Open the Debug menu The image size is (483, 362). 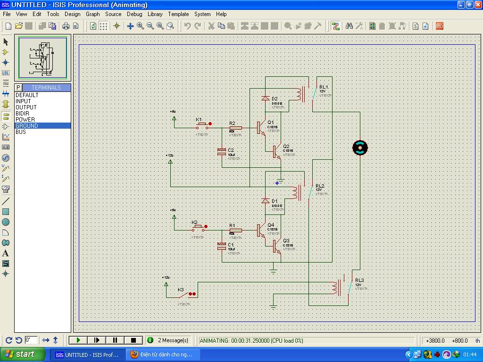134,14
